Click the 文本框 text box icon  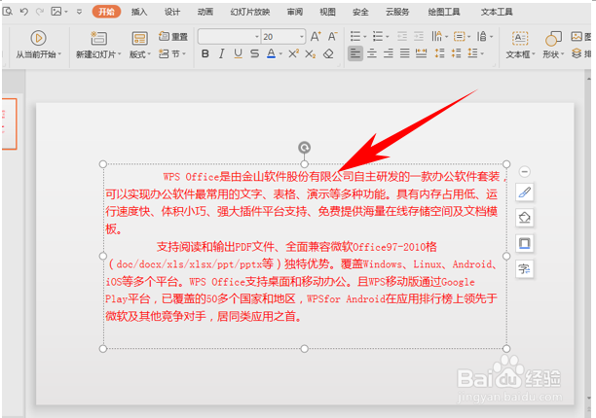[x=520, y=38]
